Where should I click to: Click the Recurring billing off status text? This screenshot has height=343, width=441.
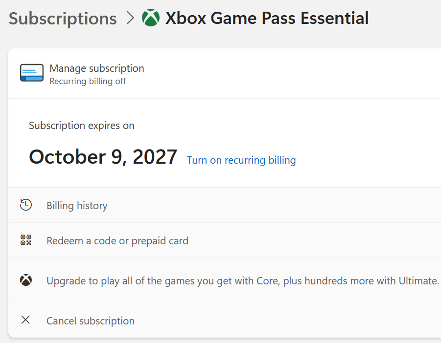(88, 81)
